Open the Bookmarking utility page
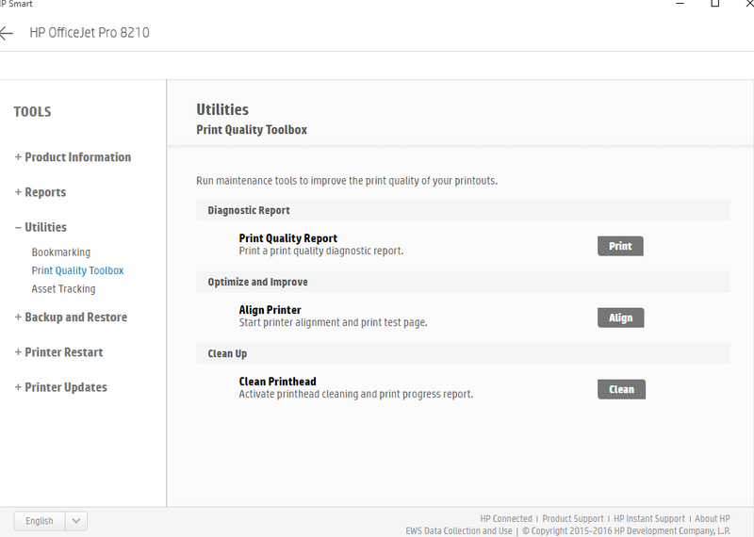This screenshot has height=537, width=754. point(61,252)
